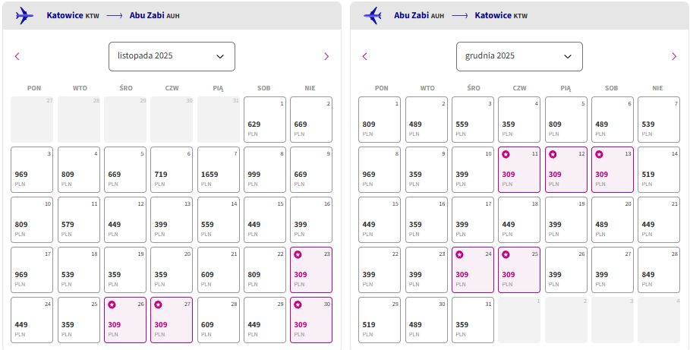
Task: Go to next month after listopada 2025
Action: (x=326, y=56)
